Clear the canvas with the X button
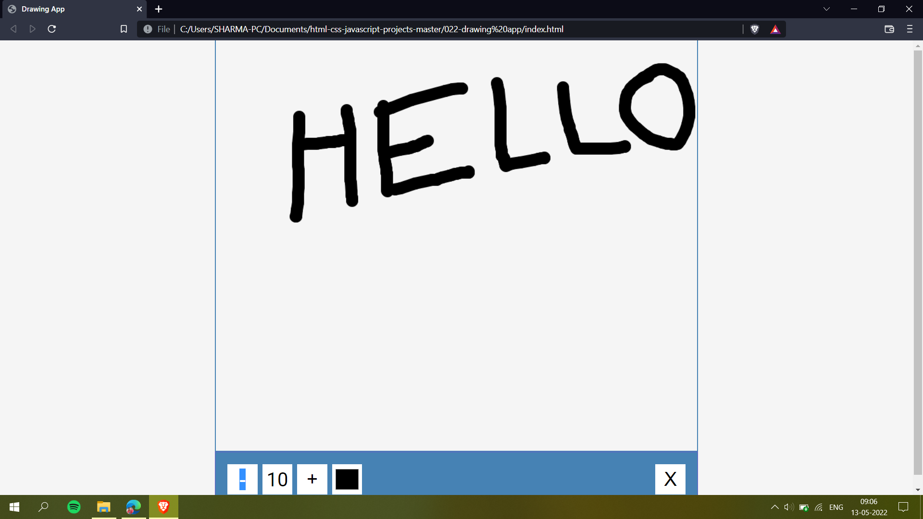This screenshot has width=923, height=519. [x=670, y=479]
